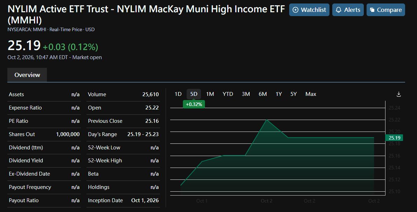Click the 52-Week High label
The image size is (417, 212).
point(105,161)
